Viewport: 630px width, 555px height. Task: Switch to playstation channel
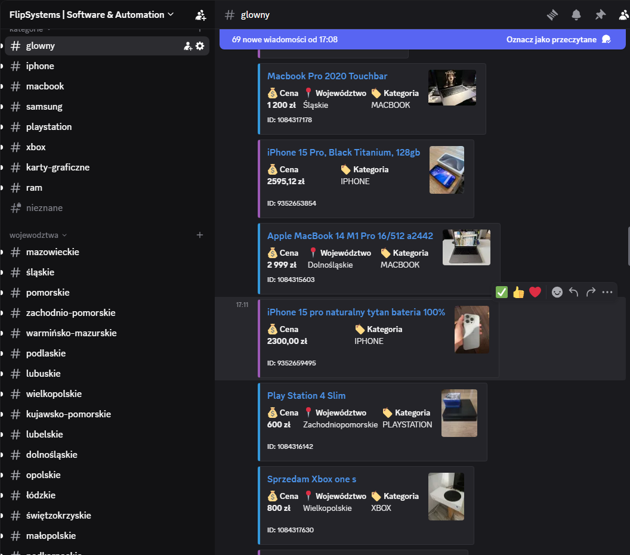107,127
